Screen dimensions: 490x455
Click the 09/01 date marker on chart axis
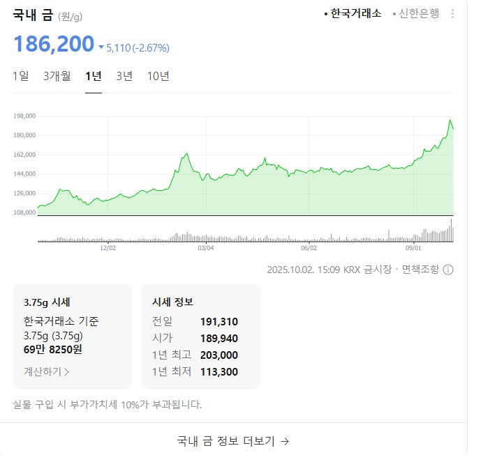[x=413, y=247]
